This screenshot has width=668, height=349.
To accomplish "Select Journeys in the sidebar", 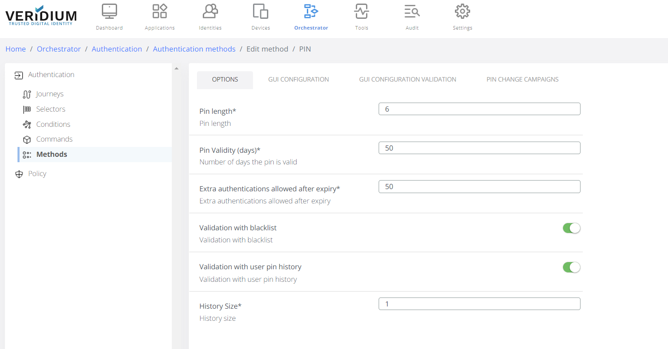I will tap(50, 94).
